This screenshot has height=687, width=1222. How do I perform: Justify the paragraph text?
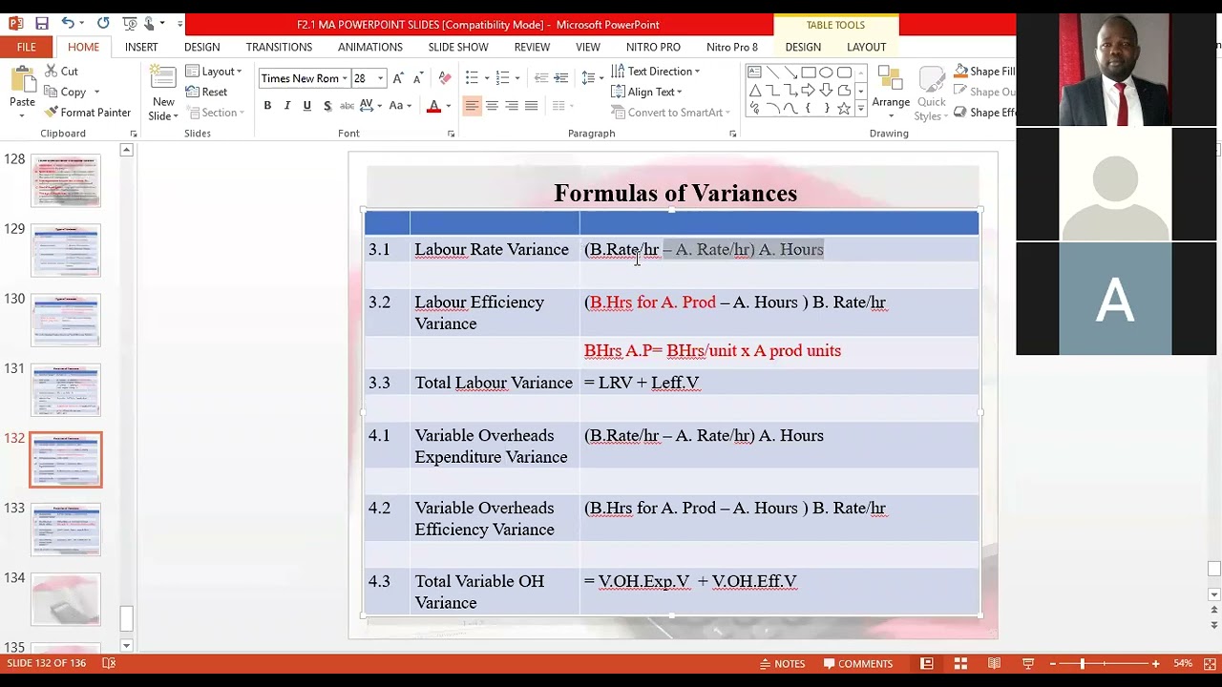[531, 106]
